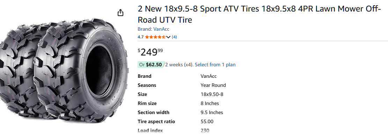The width and height of the screenshot is (388, 135).
Task: Click the 18x9.50-8 size value
Action: click(212, 95)
